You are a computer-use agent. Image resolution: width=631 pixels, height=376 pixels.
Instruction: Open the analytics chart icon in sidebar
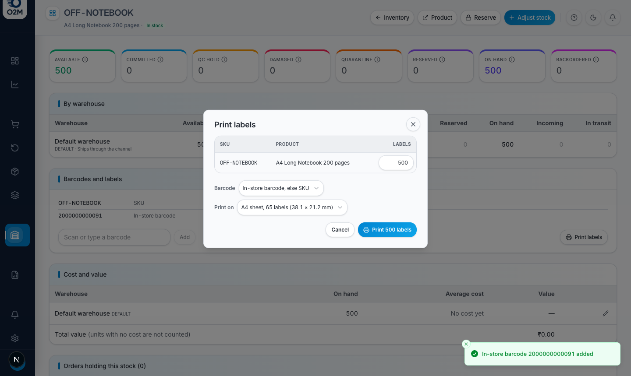click(15, 84)
